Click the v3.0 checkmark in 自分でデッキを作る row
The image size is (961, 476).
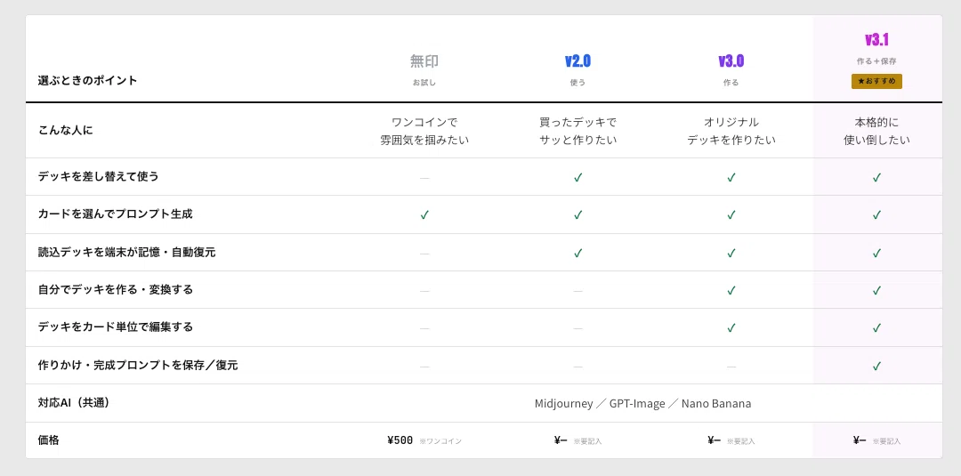(x=731, y=290)
